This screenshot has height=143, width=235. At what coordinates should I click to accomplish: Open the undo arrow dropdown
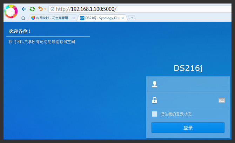pos(45,9)
